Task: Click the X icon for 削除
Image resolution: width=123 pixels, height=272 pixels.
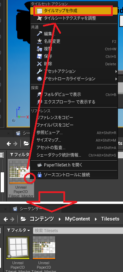Action: tap(40, 64)
